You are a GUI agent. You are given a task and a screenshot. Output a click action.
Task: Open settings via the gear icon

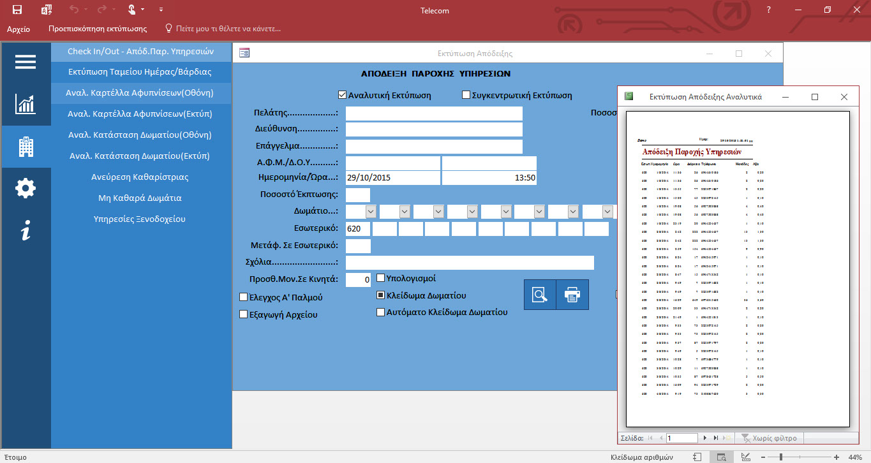click(x=26, y=189)
